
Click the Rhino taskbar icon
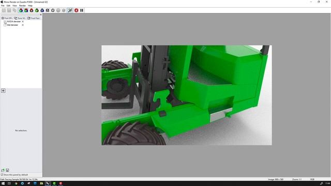(48, 183)
